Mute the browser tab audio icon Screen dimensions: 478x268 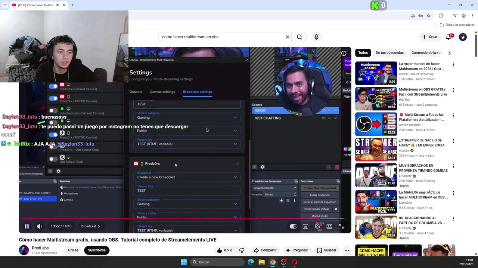click(58, 5)
